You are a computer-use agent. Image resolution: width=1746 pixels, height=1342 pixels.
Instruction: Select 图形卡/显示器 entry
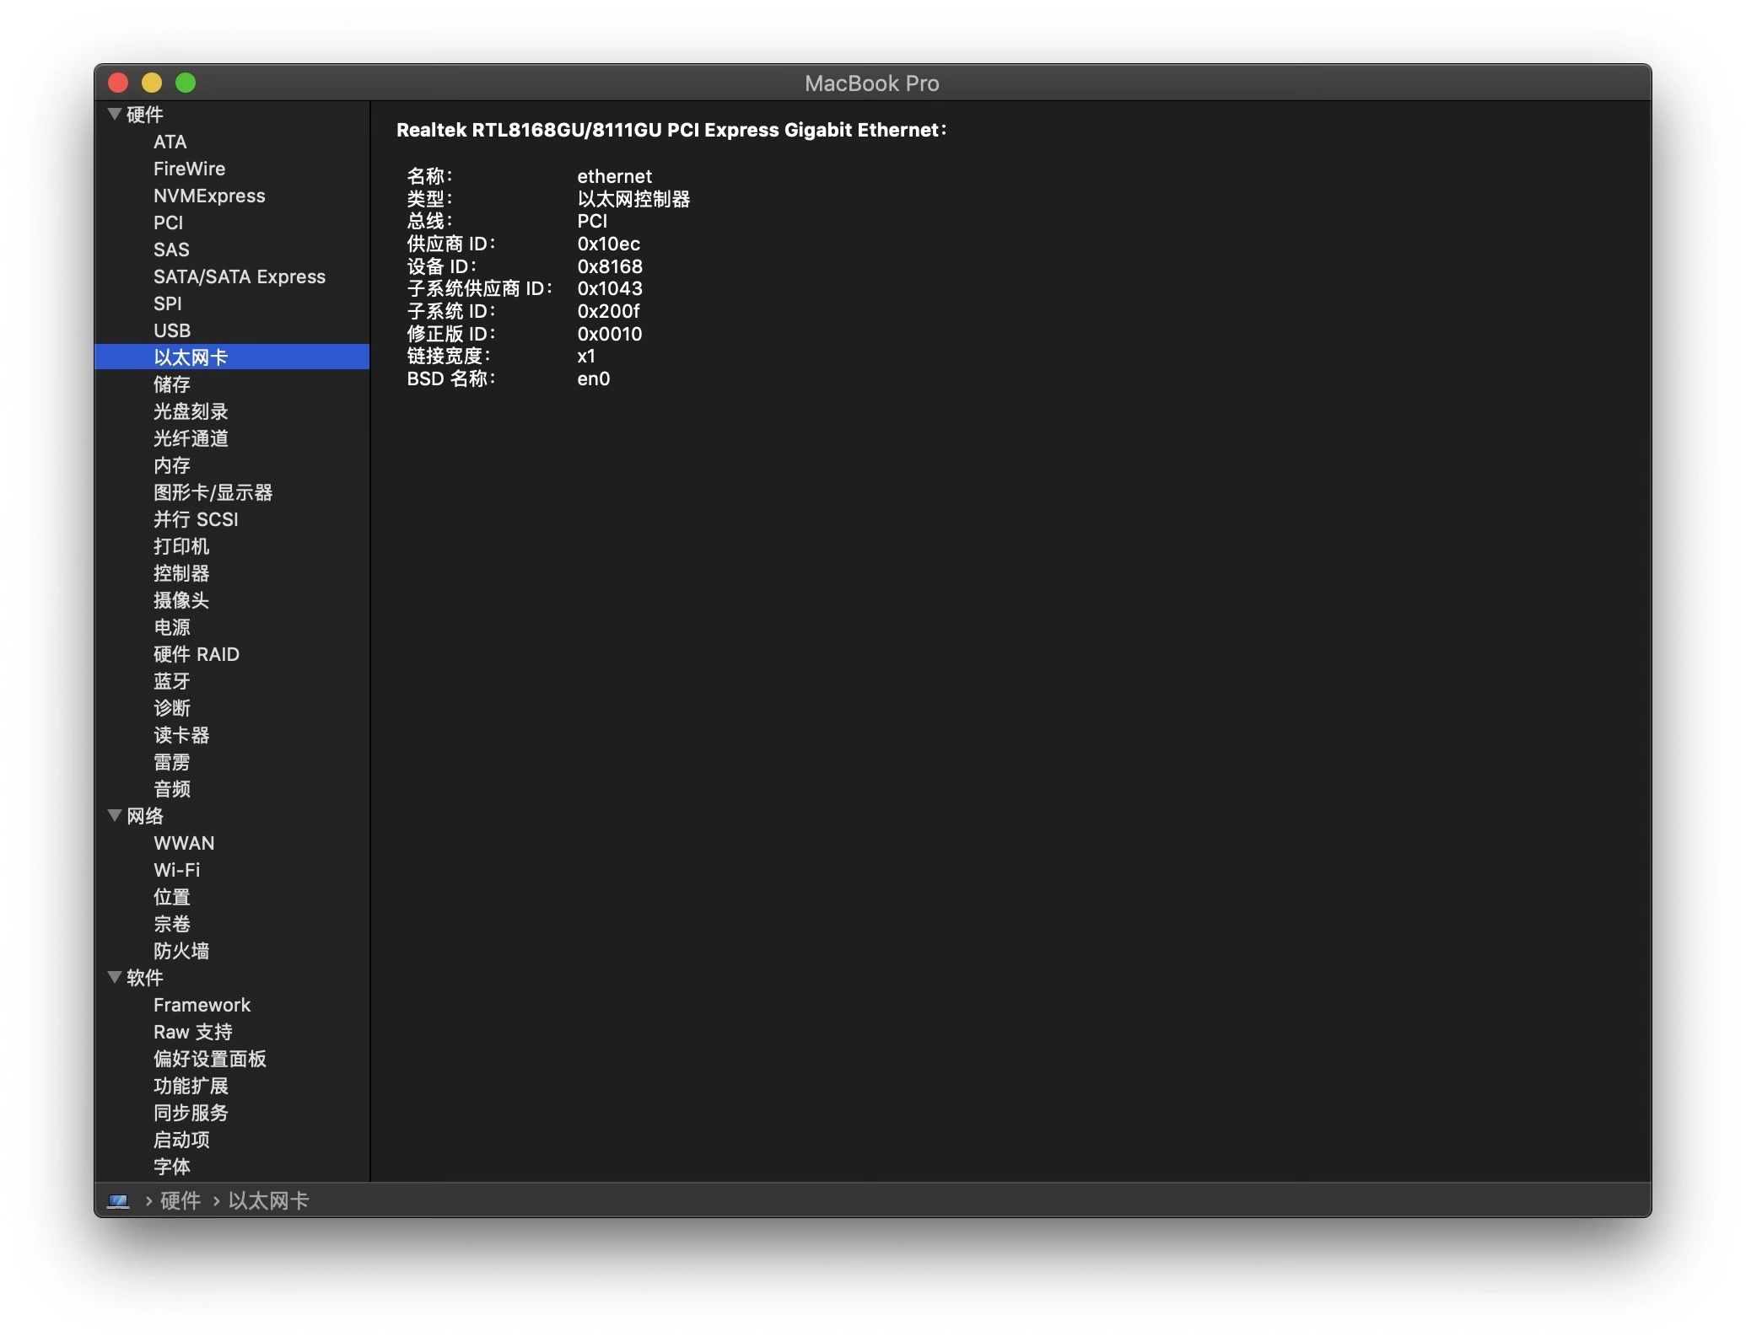(x=213, y=492)
